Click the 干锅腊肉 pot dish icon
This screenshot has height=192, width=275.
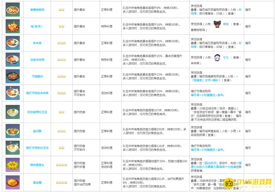tap(13, 76)
